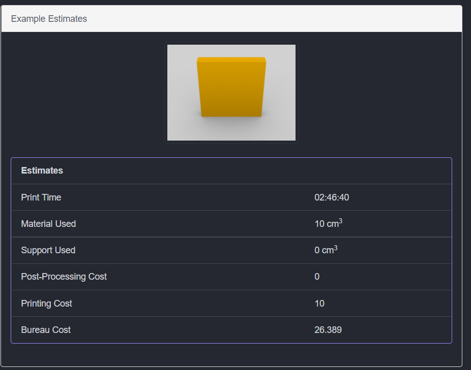
Task: Select the 26.389 bureau cost value
Action: (x=328, y=330)
